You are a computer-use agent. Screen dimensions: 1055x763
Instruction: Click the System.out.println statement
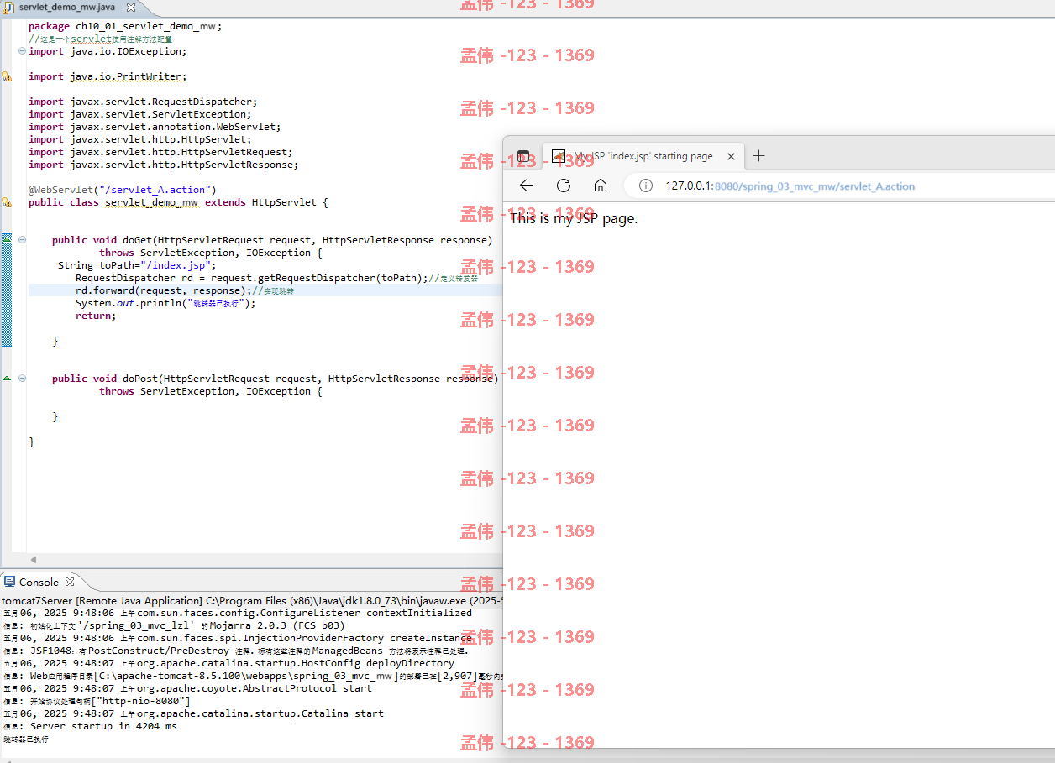(x=165, y=303)
